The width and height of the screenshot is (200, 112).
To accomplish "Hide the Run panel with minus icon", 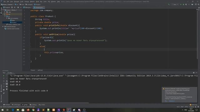I will [197, 73].
